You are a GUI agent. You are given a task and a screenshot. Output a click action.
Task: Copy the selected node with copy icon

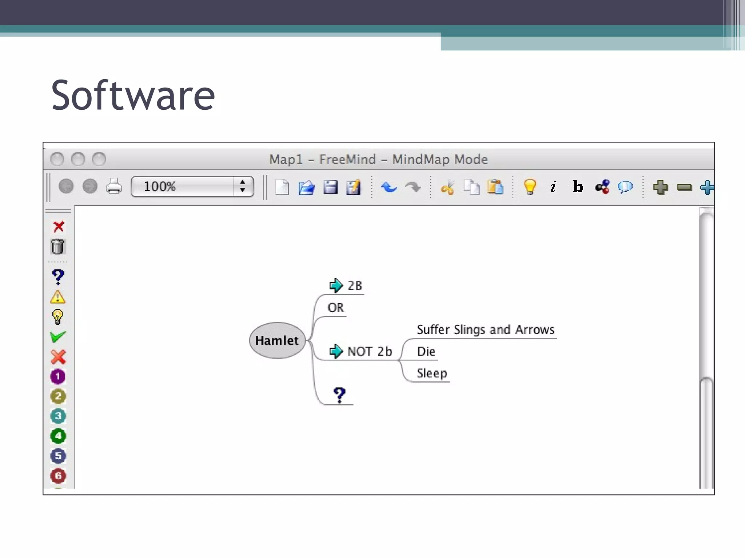(x=472, y=187)
